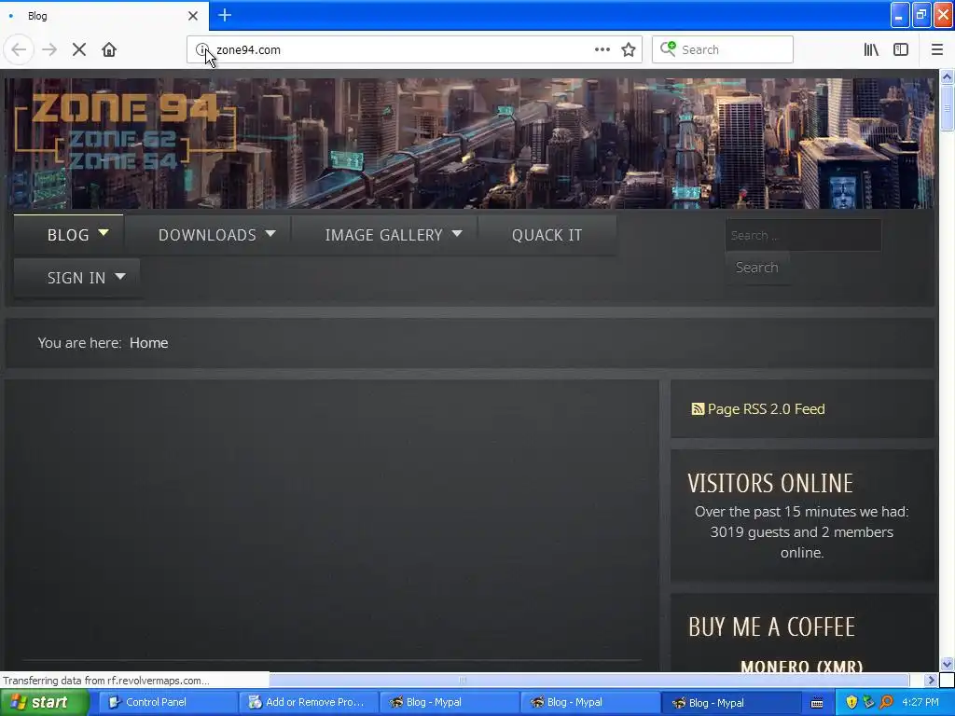Click the site Search button
The image size is (955, 716).
point(756,268)
